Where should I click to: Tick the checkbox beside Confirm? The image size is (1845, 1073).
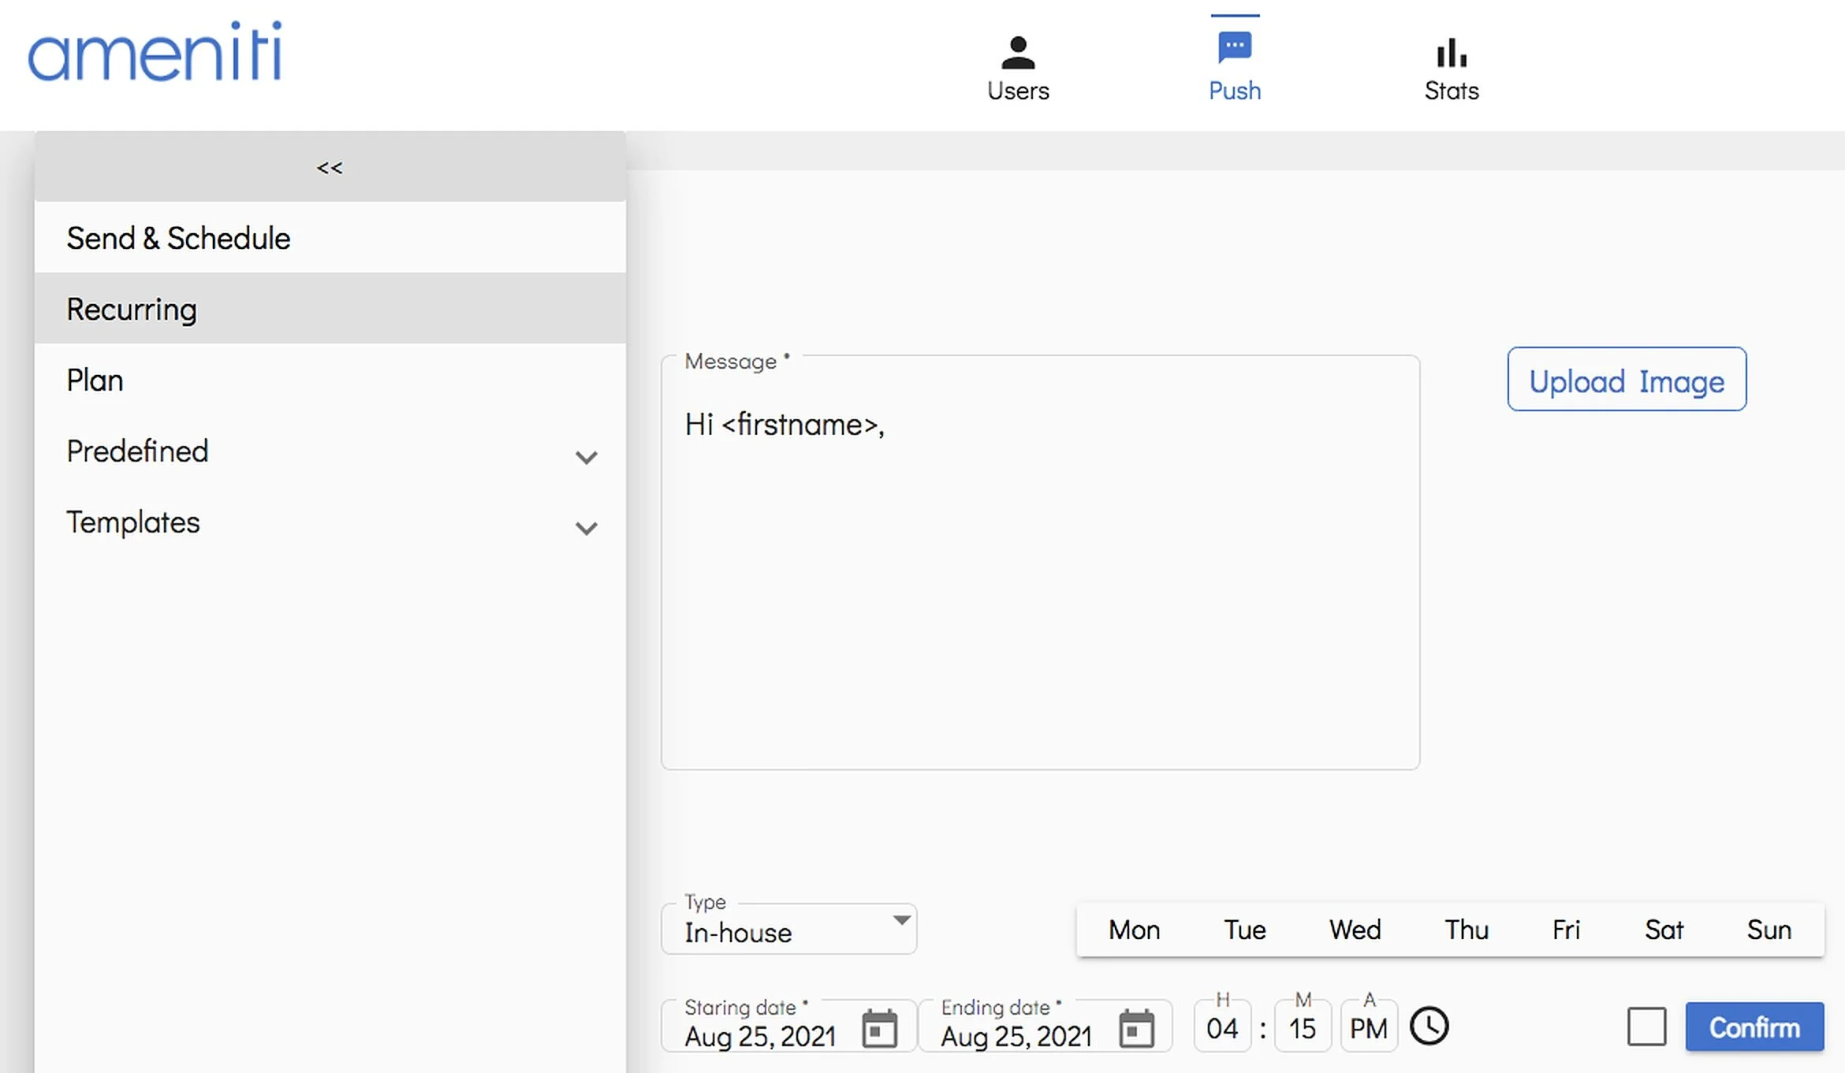pyautogui.click(x=1646, y=1027)
